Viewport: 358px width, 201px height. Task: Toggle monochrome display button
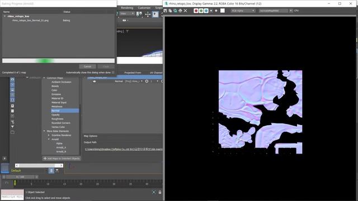216,11
